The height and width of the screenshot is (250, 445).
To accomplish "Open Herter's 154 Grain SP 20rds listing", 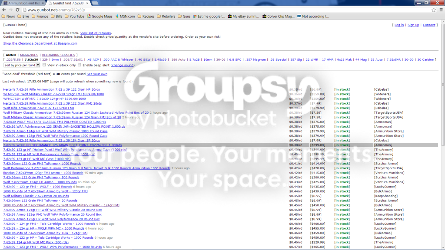I will [51, 140].
